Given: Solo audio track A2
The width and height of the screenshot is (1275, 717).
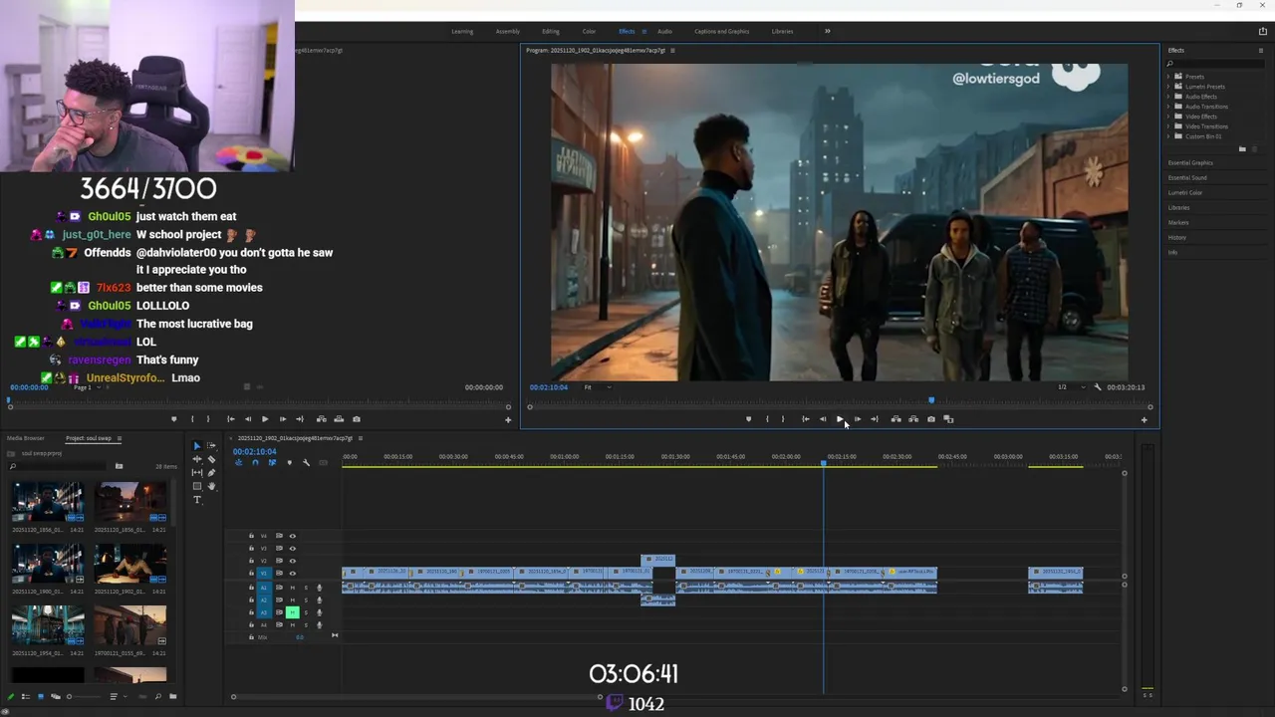Looking at the screenshot, I should 306,599.
